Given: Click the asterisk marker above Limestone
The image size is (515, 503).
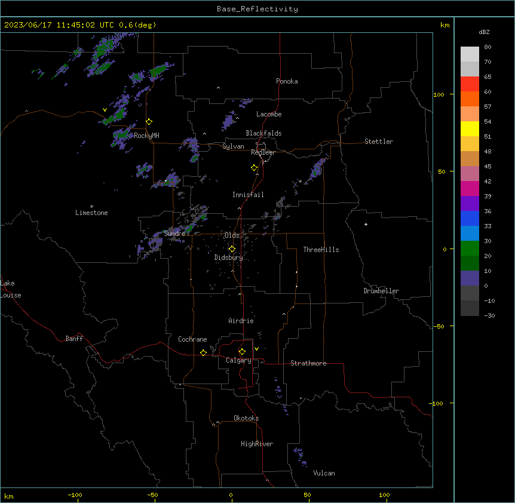Looking at the screenshot, I should [x=91, y=207].
